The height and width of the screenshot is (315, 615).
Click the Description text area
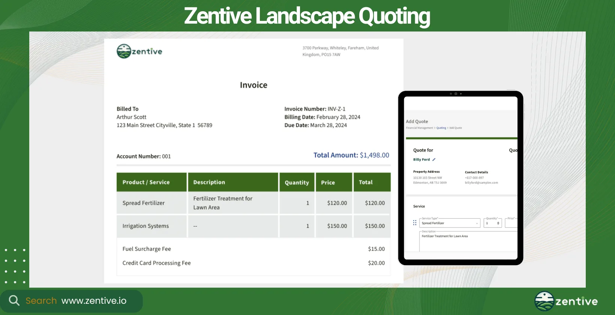point(468,241)
